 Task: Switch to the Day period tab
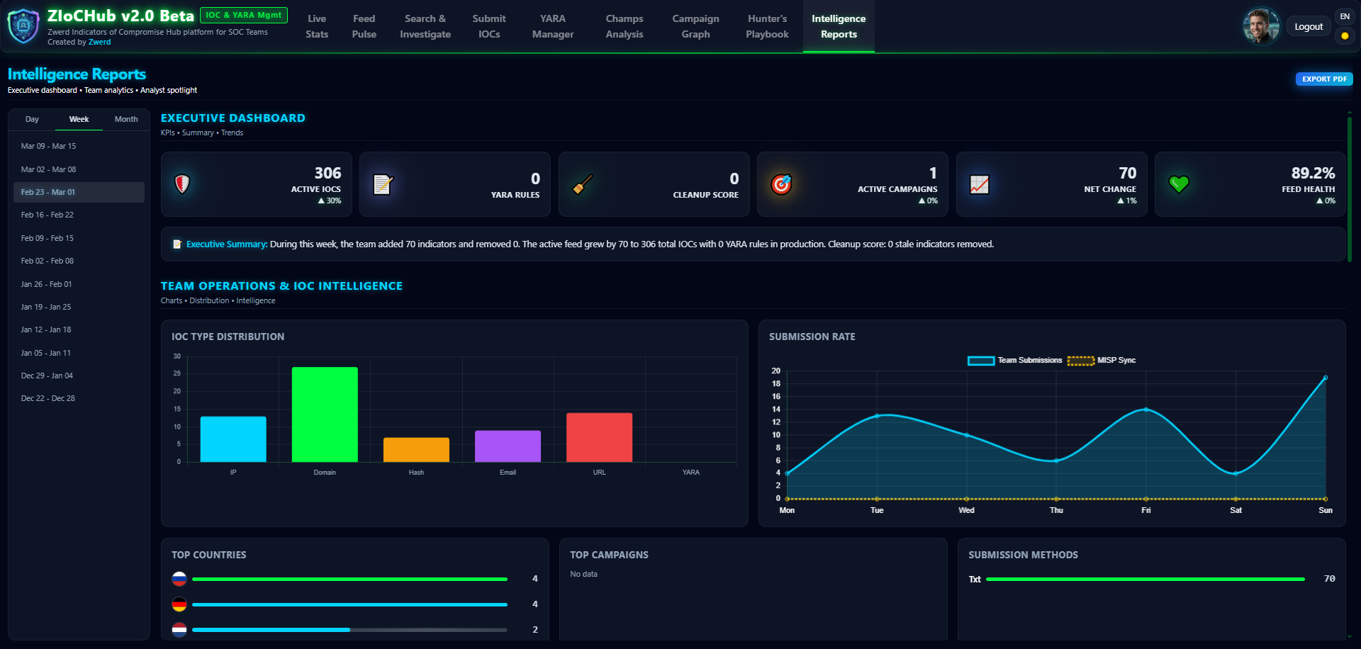pyautogui.click(x=32, y=119)
